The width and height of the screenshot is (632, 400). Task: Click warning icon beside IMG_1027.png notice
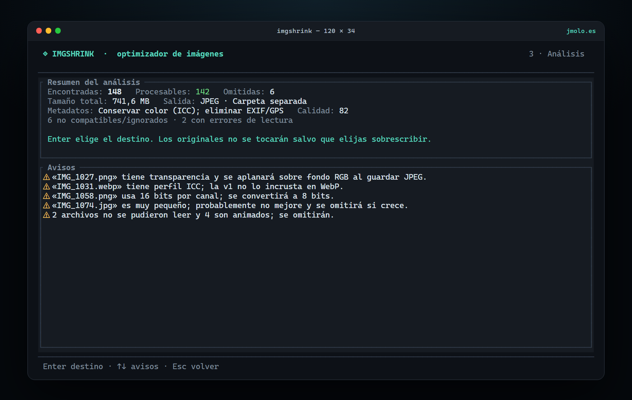[46, 177]
